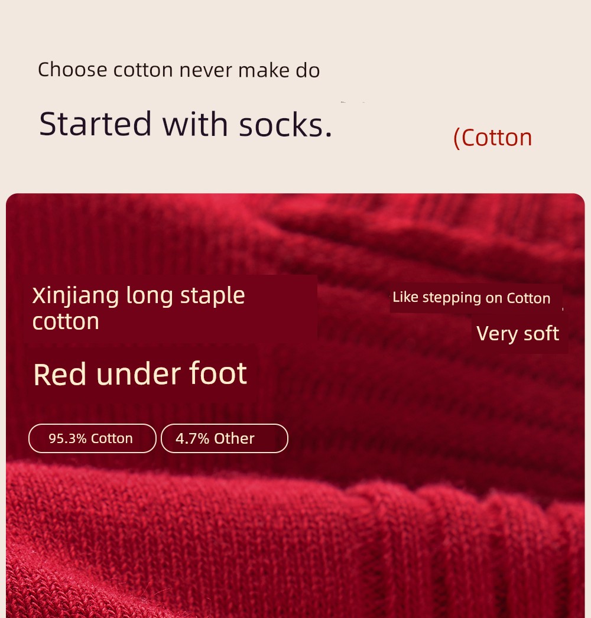The height and width of the screenshot is (618, 591).
Task: Click the '95.3% Cotton' pill badge
Action: point(92,438)
